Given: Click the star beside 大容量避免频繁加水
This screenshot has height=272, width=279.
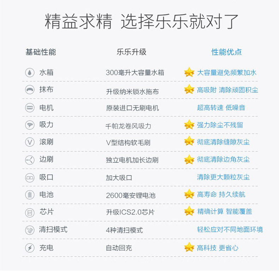Looking at the screenshot, I should 189,72.
